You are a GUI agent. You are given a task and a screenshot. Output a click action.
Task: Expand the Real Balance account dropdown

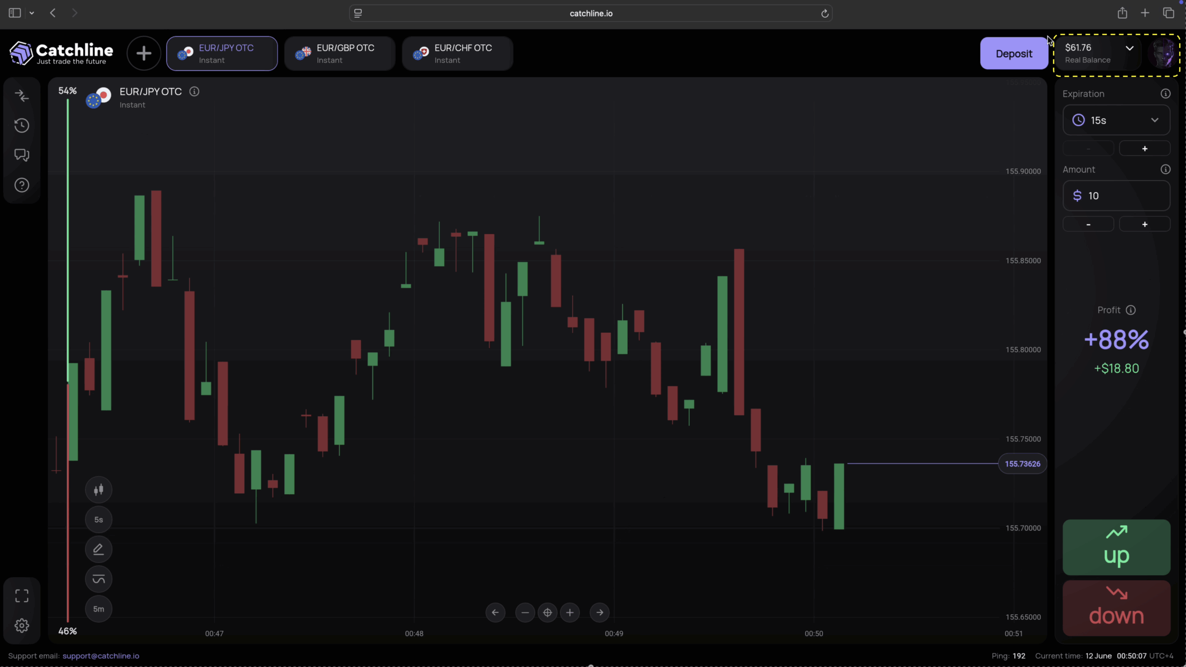pos(1129,48)
